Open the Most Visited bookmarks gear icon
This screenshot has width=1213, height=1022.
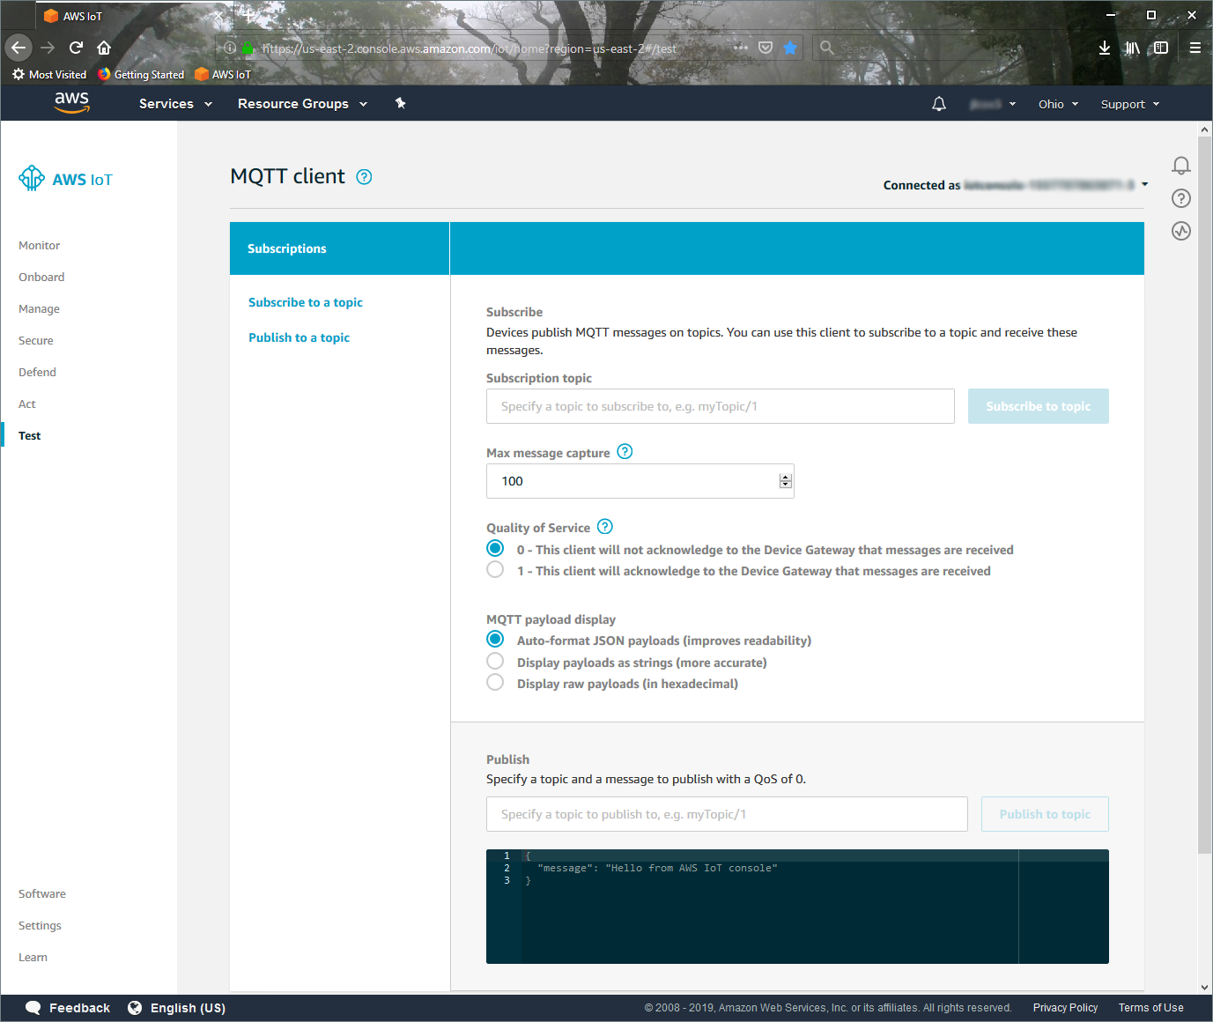point(18,74)
